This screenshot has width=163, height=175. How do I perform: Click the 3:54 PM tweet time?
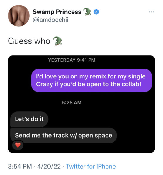tap(20, 167)
